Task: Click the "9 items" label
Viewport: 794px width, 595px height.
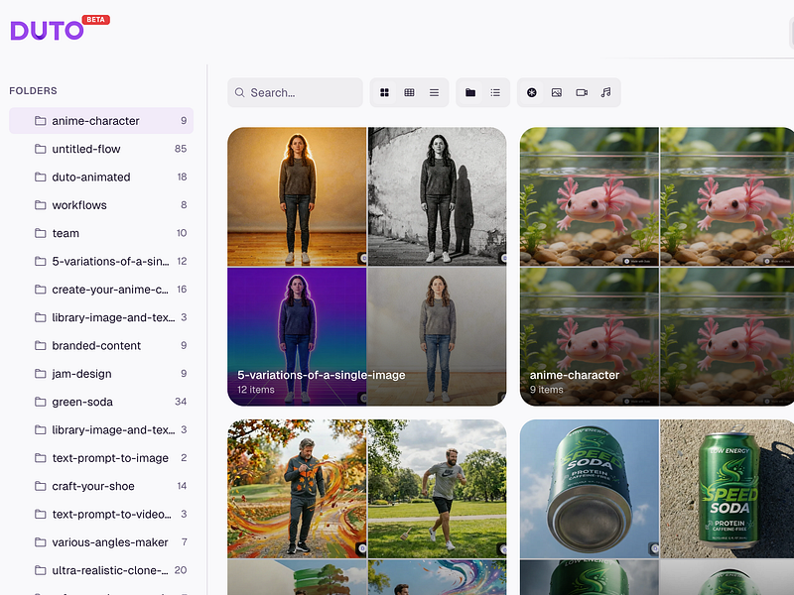Action: (x=547, y=390)
